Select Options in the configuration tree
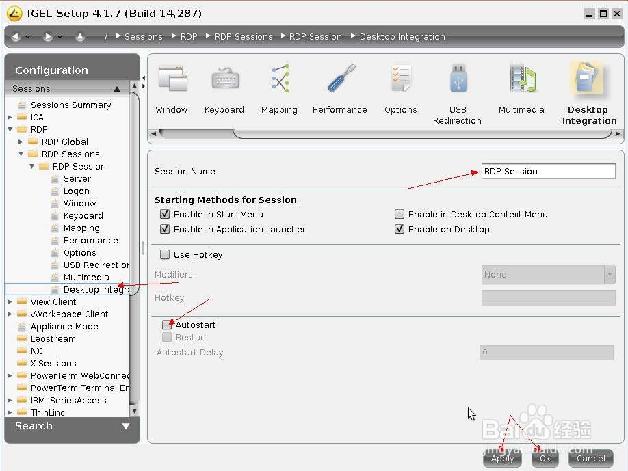 [80, 252]
